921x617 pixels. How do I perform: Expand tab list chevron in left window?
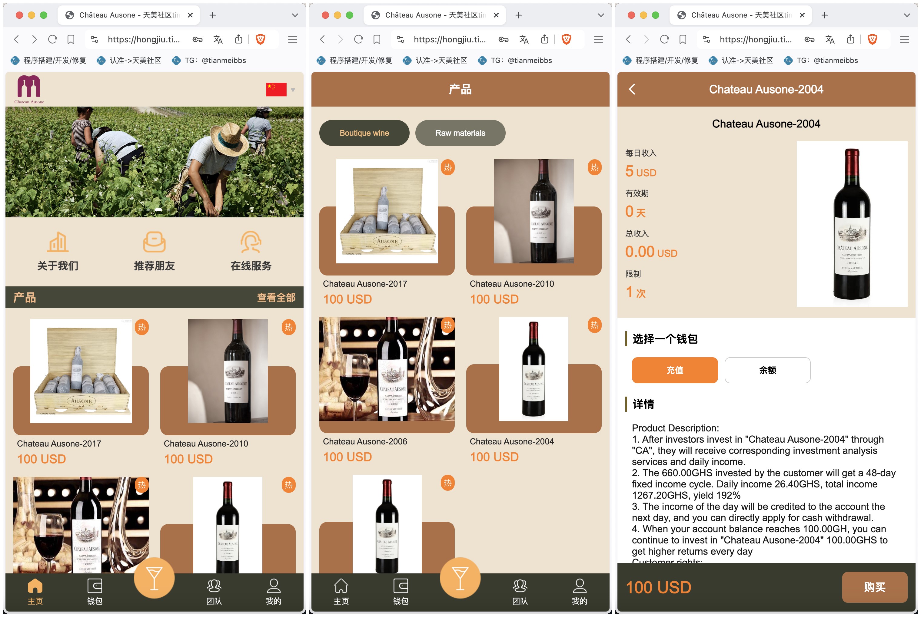294,15
